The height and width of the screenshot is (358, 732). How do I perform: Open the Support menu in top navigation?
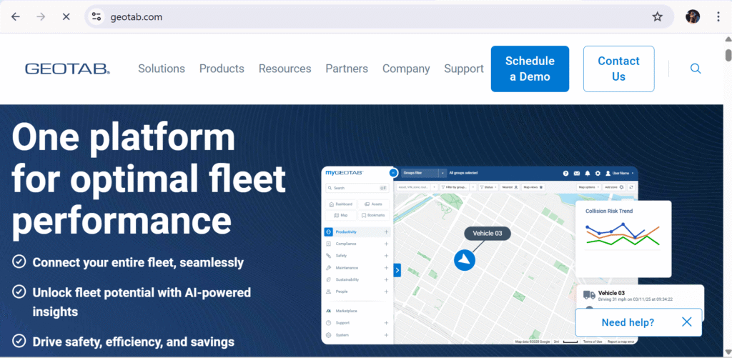click(463, 69)
